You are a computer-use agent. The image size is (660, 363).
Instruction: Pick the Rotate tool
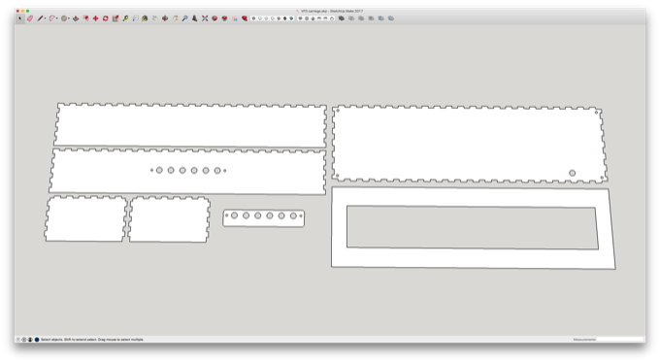point(106,18)
